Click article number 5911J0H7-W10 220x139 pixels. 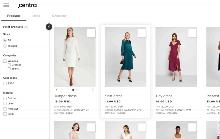[183, 110]
